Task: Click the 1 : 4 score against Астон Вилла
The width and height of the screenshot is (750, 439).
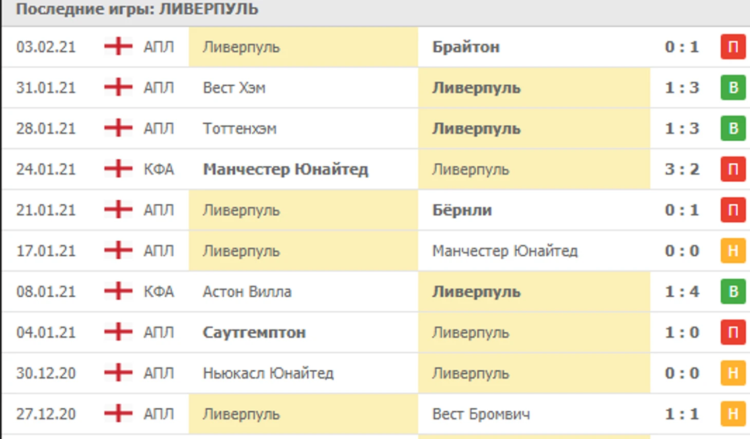Action: [682, 291]
